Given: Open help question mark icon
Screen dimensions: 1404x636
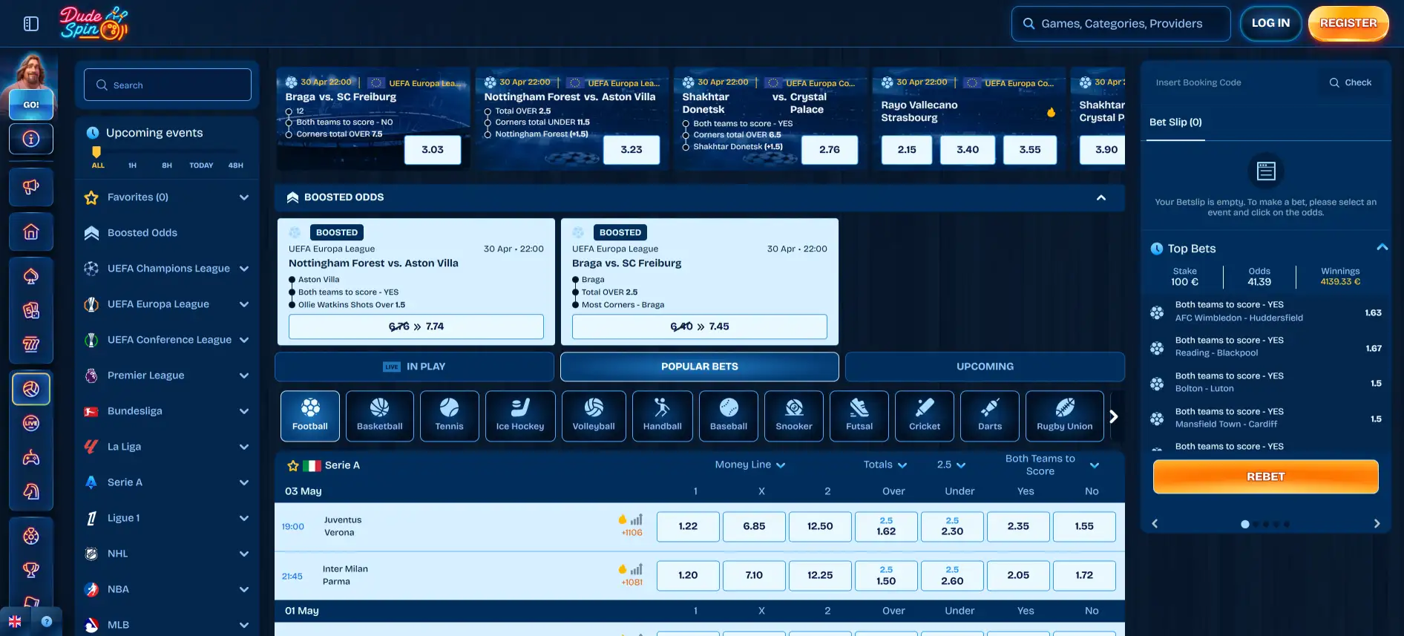Looking at the screenshot, I should 47,622.
